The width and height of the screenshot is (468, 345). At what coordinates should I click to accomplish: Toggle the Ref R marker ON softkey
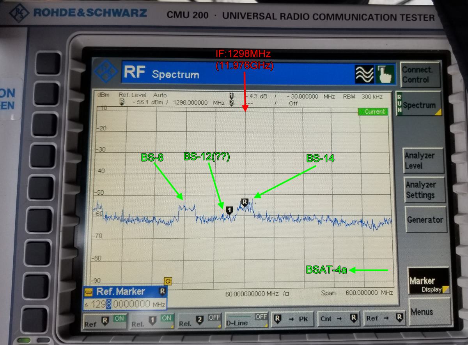[x=105, y=321]
